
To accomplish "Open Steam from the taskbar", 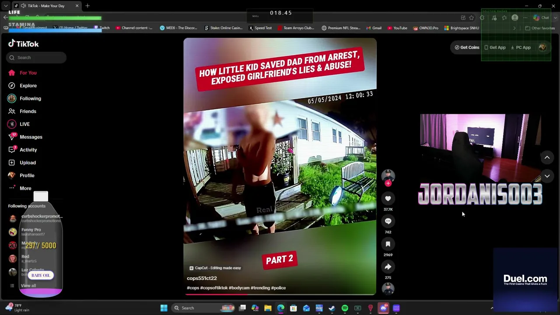I will click(332, 308).
